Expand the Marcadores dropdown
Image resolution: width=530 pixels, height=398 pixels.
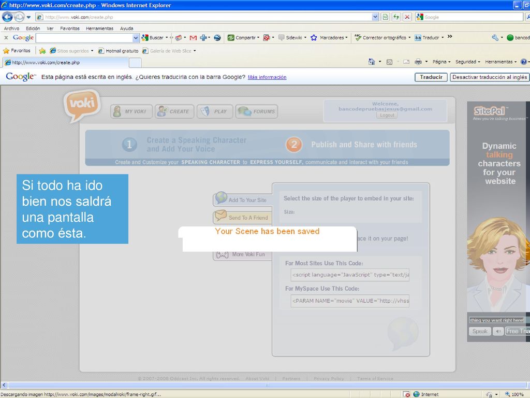pos(346,37)
